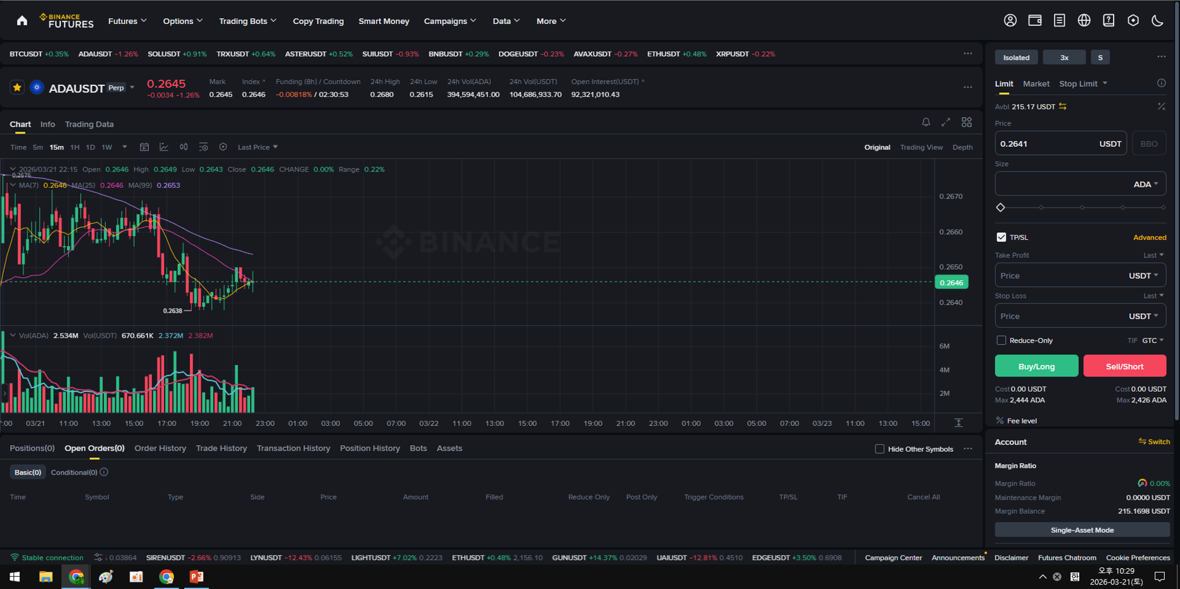1180x589 pixels.
Task: Open technical indicators line chart icon
Action: click(x=164, y=147)
